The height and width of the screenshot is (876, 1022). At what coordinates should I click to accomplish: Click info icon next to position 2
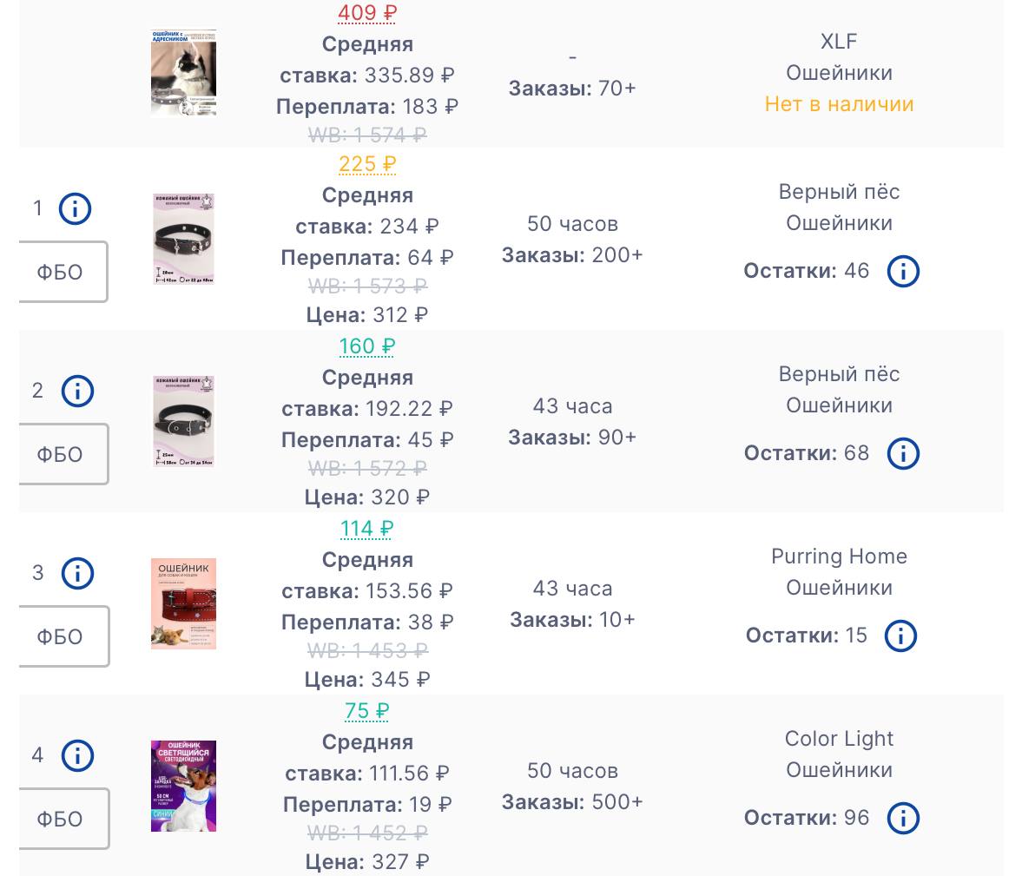(x=77, y=392)
